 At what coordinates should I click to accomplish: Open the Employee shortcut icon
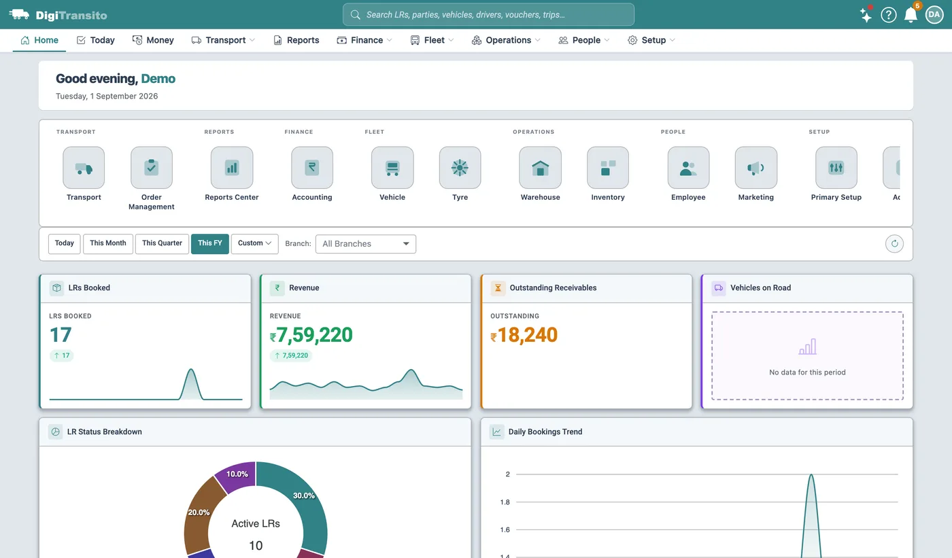(x=688, y=168)
